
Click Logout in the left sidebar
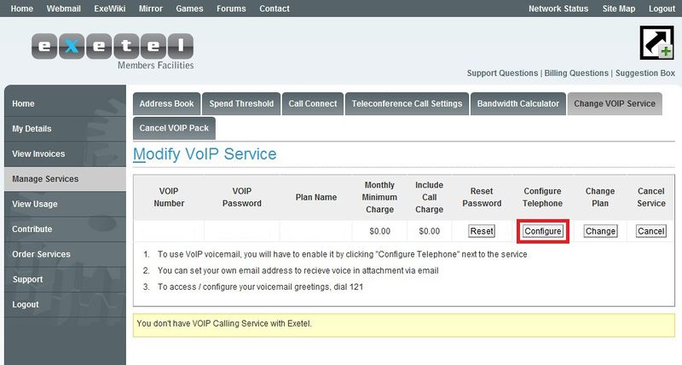(66, 304)
